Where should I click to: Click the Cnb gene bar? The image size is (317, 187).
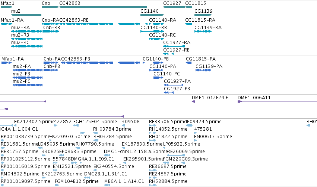[x=50, y=7]
